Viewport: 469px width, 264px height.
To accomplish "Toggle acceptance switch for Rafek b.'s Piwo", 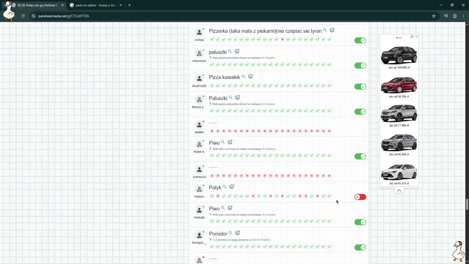I will click(x=360, y=157).
